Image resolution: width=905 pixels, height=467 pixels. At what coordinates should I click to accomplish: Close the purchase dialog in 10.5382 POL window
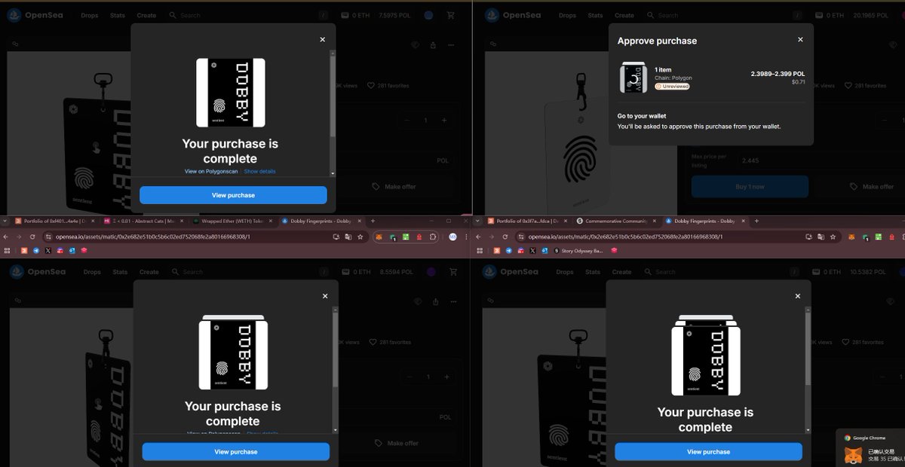797,296
